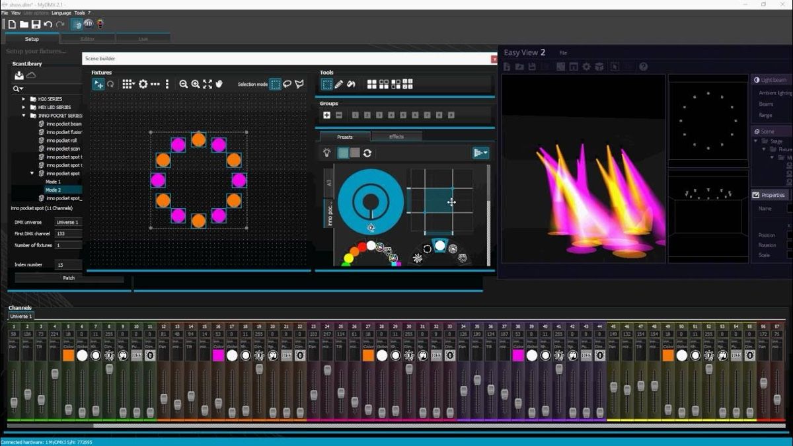793x446 pixels.
Task: Click the first four-squares select-all icon in Tools
Action: pyautogui.click(x=372, y=84)
